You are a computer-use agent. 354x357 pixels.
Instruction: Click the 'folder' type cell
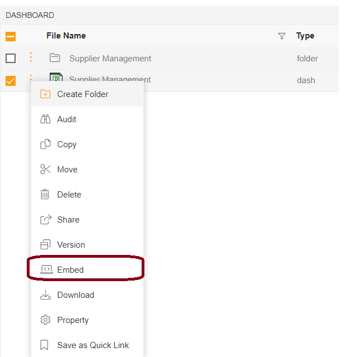tap(307, 58)
